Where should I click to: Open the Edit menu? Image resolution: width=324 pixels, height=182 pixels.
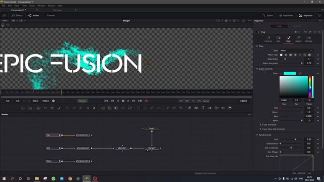point(10,6)
